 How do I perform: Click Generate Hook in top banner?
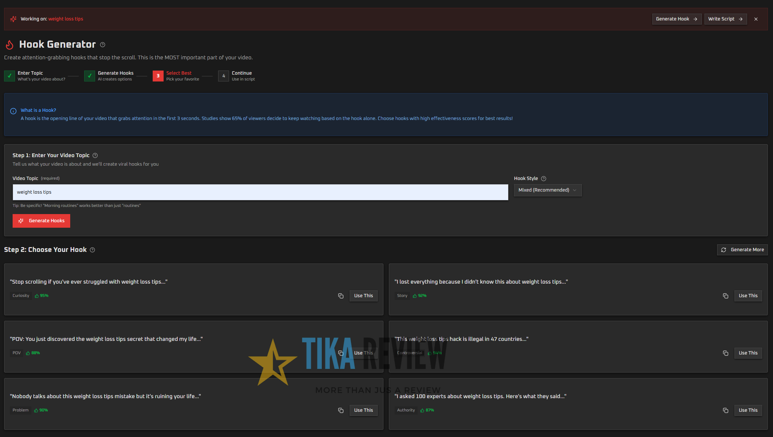[676, 19]
